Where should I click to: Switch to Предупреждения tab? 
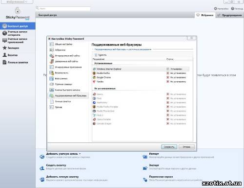(229, 15)
